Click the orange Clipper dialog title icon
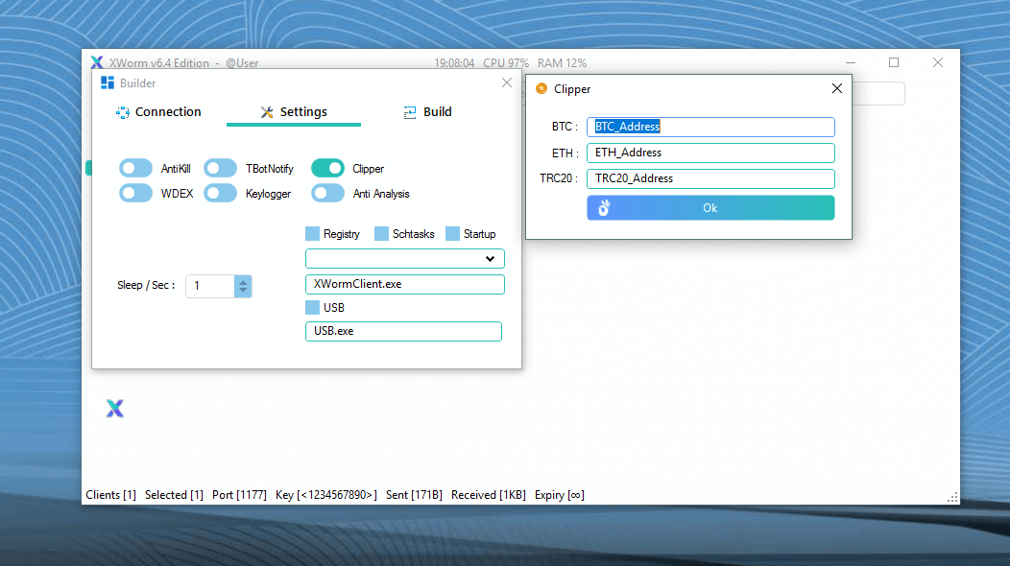Viewport: 1010px width, 566px height. coord(541,89)
